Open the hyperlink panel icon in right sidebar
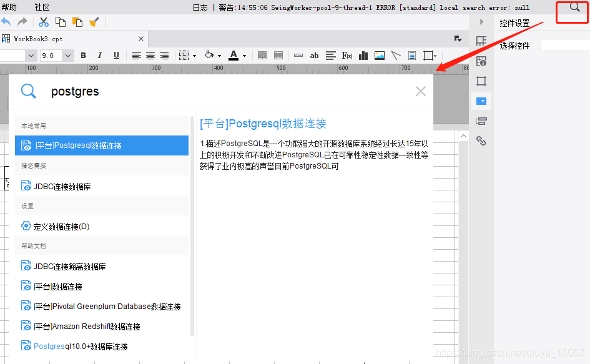The image size is (590, 364). click(481, 140)
